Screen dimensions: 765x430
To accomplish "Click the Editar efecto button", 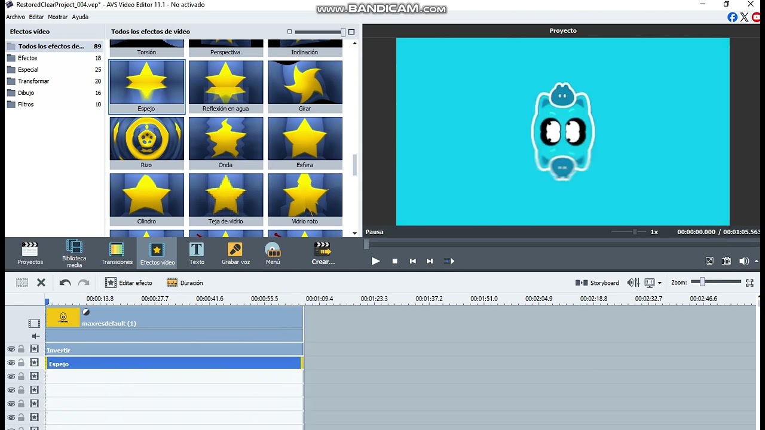I will (128, 282).
